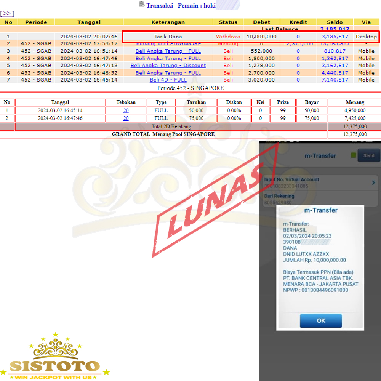Screen dimensions: 381x381
Task: Open Beli Angka Tarung - FULL at 16:51:14
Action: click(x=168, y=51)
